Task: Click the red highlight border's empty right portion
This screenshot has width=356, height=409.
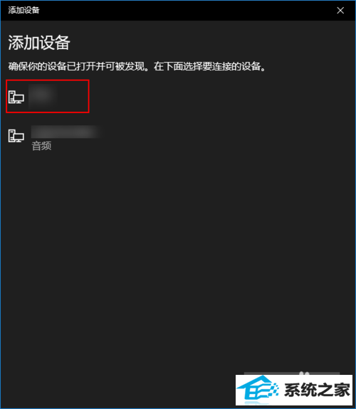Action: pos(73,96)
